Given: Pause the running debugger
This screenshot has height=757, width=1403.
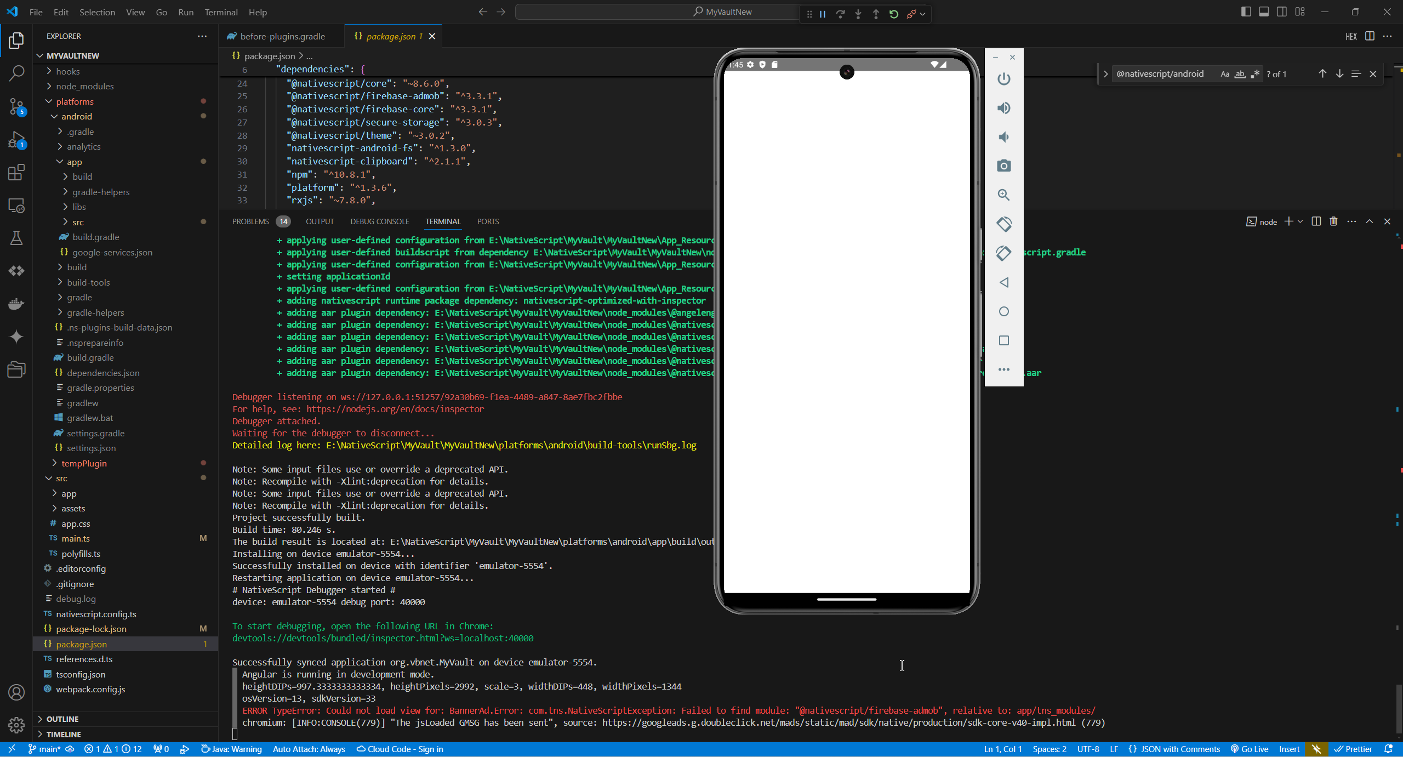Looking at the screenshot, I should [x=822, y=14].
